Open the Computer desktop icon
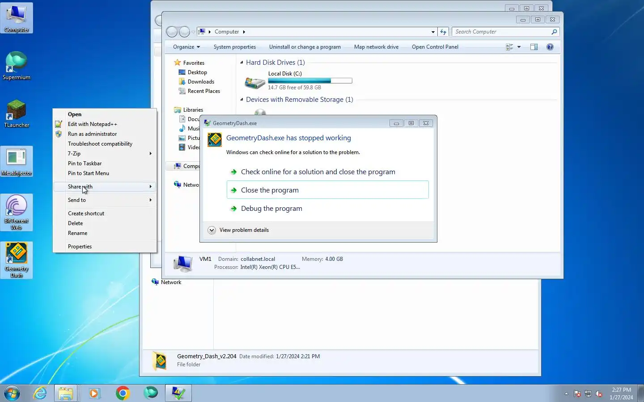The width and height of the screenshot is (644, 402). [x=17, y=18]
